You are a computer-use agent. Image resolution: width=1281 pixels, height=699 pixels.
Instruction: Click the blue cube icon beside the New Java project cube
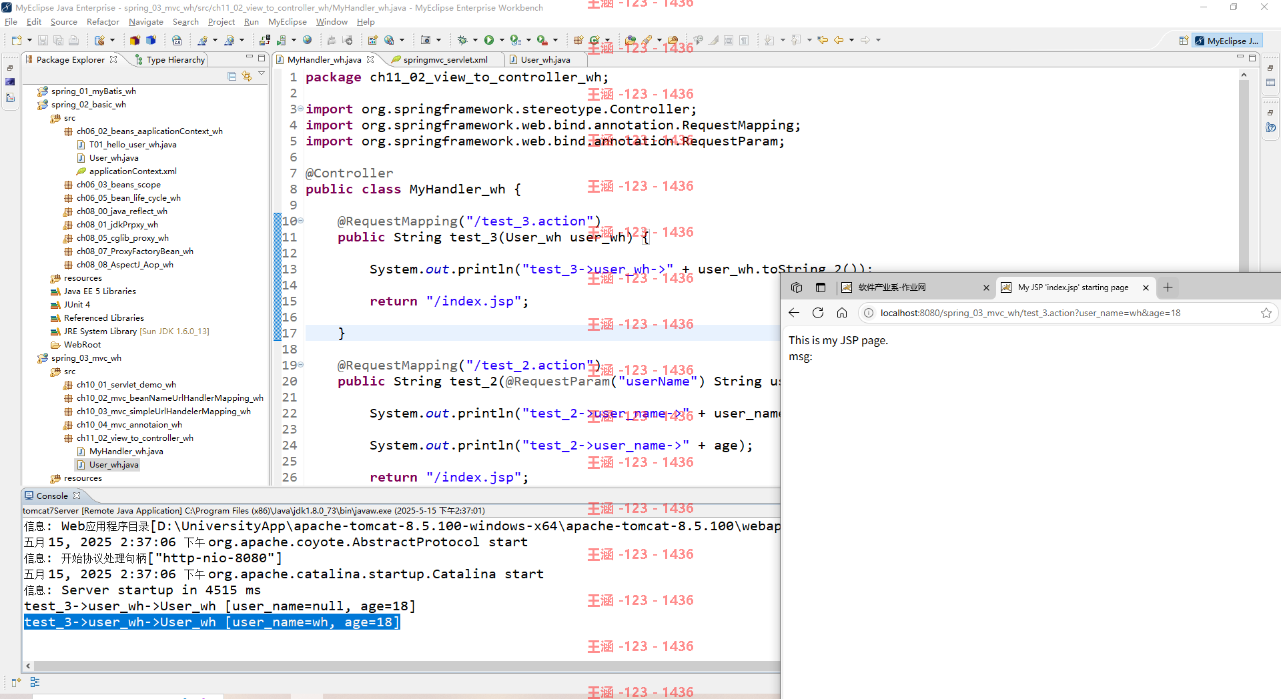[x=151, y=40]
